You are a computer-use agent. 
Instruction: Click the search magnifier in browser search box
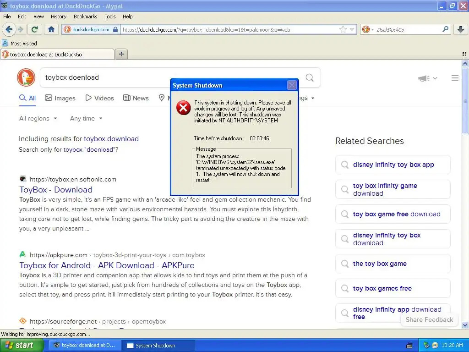tap(445, 29)
